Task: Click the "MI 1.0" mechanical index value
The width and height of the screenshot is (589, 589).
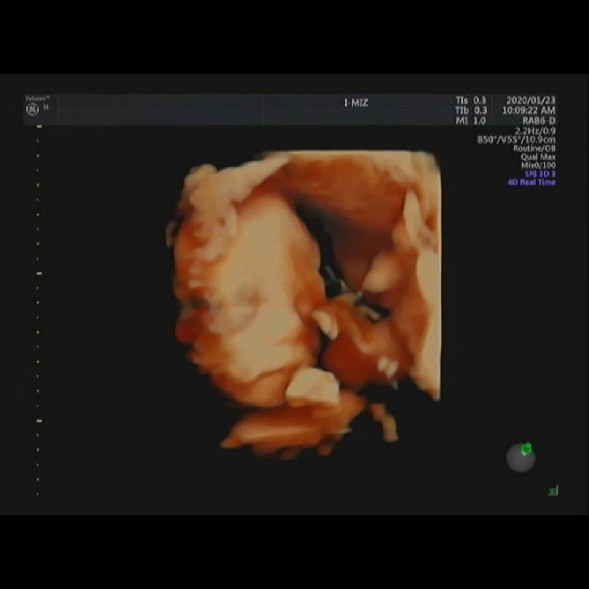Action: (x=471, y=121)
